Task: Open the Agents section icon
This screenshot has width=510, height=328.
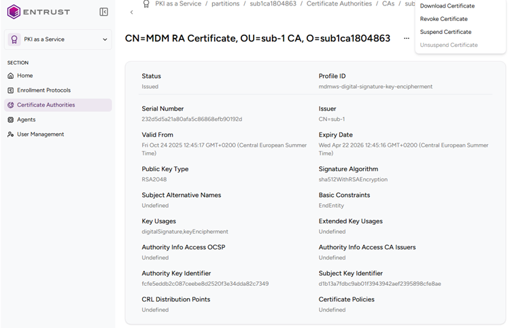Action: (11, 120)
